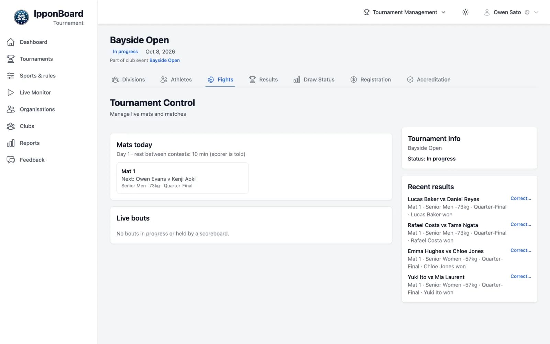
Task: Click 'Next: Owen Evans v Kenji Aoki' text
Action: pos(158,179)
